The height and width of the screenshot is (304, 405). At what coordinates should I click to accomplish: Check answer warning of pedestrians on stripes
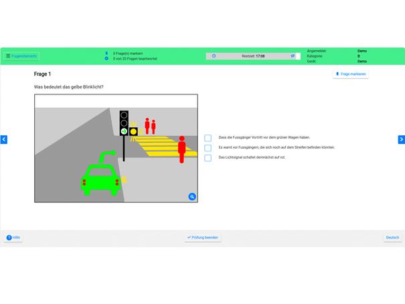(x=208, y=148)
